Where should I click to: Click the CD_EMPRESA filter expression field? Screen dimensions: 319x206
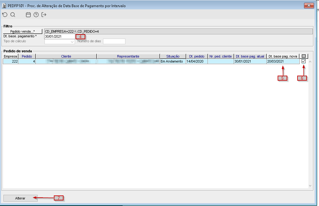point(178,31)
